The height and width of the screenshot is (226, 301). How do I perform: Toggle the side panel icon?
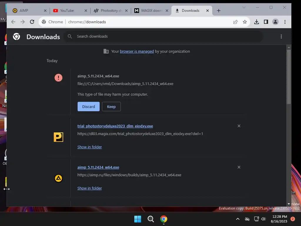266,22
